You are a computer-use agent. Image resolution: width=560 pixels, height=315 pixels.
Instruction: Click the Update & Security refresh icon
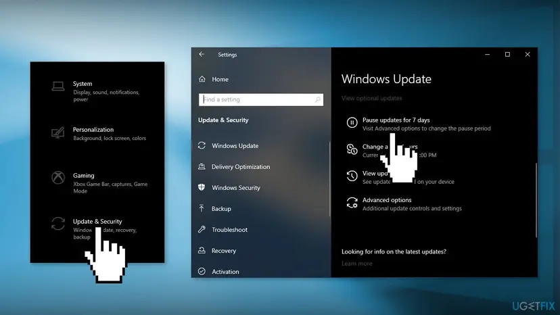pos(58,224)
